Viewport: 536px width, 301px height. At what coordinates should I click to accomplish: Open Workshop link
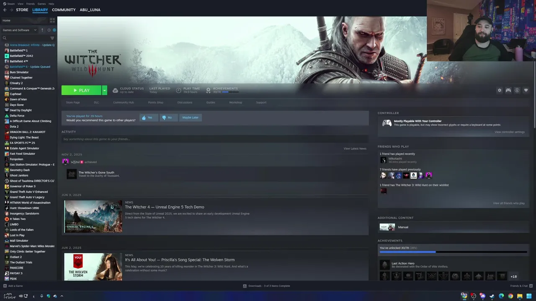click(235, 102)
